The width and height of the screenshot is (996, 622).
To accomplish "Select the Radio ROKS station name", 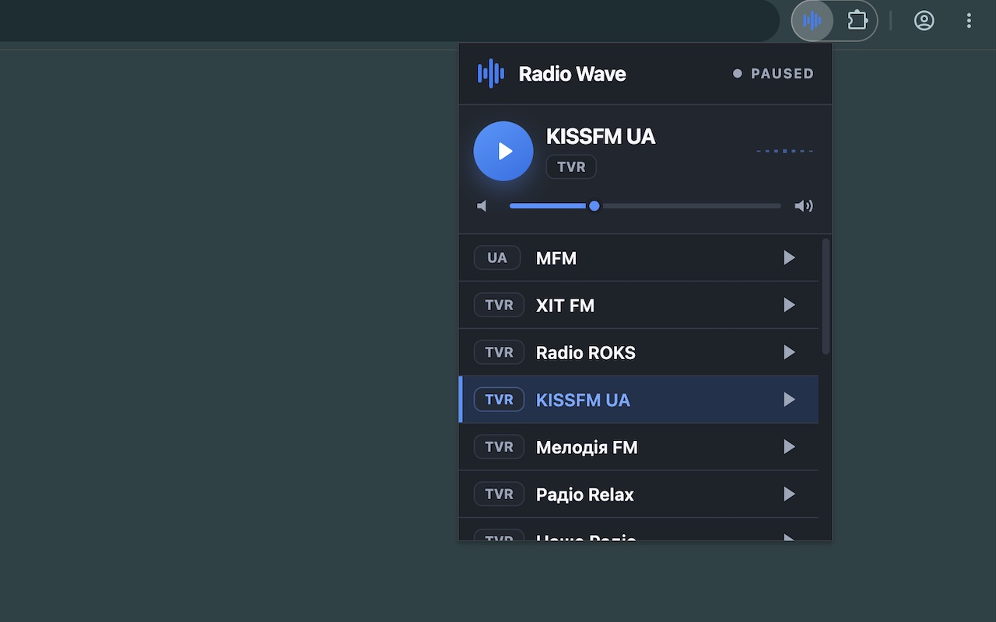I will [x=586, y=353].
